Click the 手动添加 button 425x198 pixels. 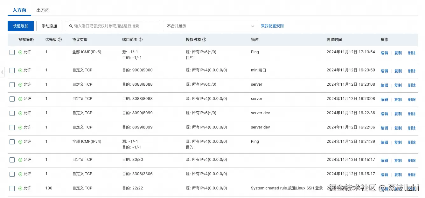tap(49, 26)
